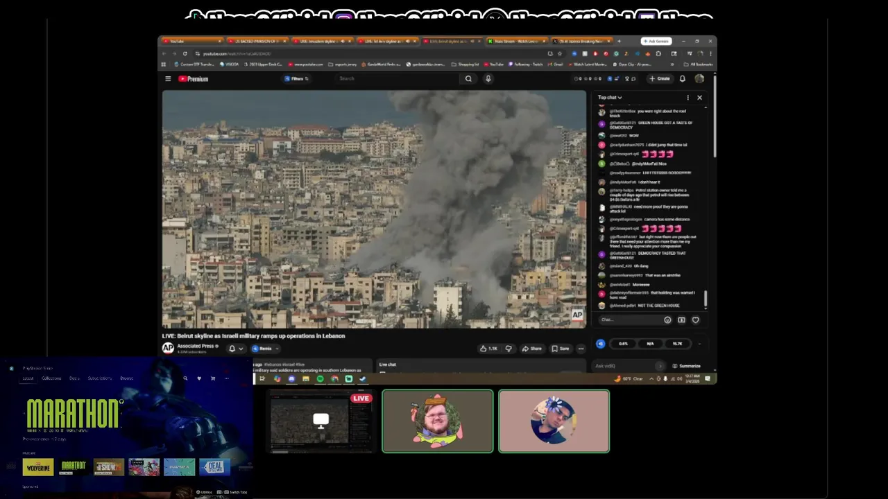This screenshot has height=499, width=888.
Task: Open the apps grid in bookmarks bar
Action: (164, 64)
